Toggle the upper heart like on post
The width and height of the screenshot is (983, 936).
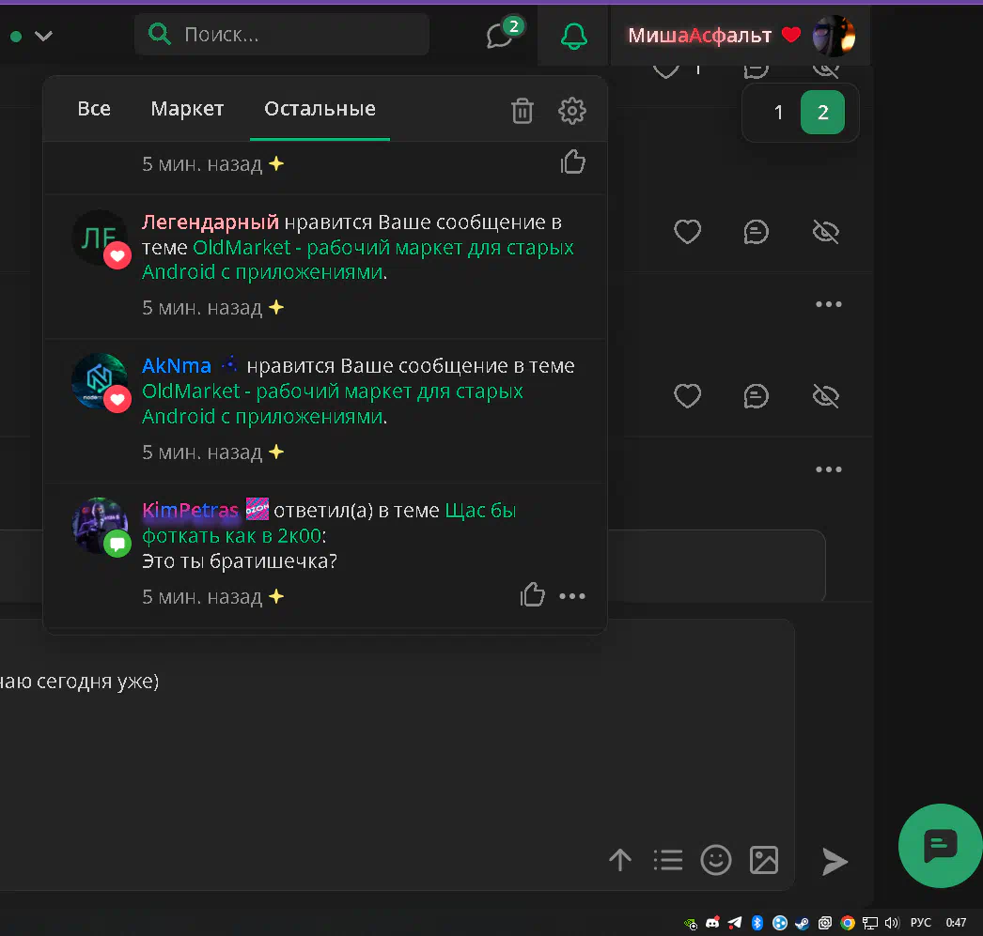(688, 232)
